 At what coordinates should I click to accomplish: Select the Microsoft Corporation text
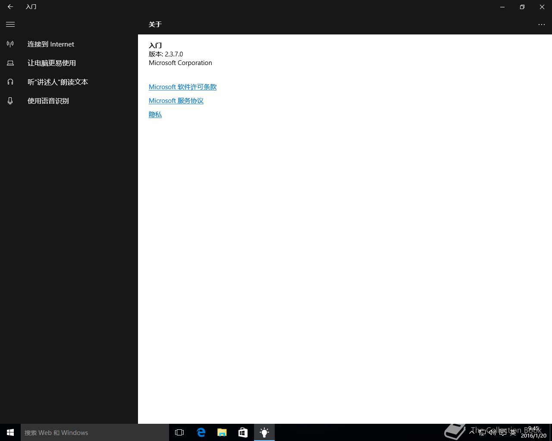click(180, 63)
